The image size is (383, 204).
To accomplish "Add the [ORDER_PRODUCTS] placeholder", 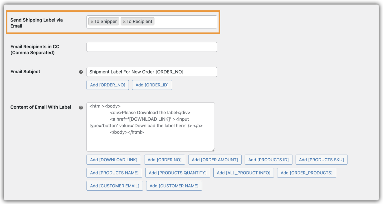I will (x=307, y=173).
